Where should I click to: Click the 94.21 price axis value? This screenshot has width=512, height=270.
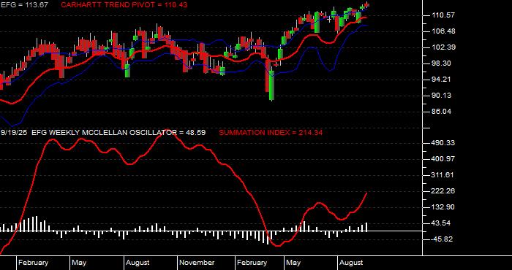pos(441,79)
